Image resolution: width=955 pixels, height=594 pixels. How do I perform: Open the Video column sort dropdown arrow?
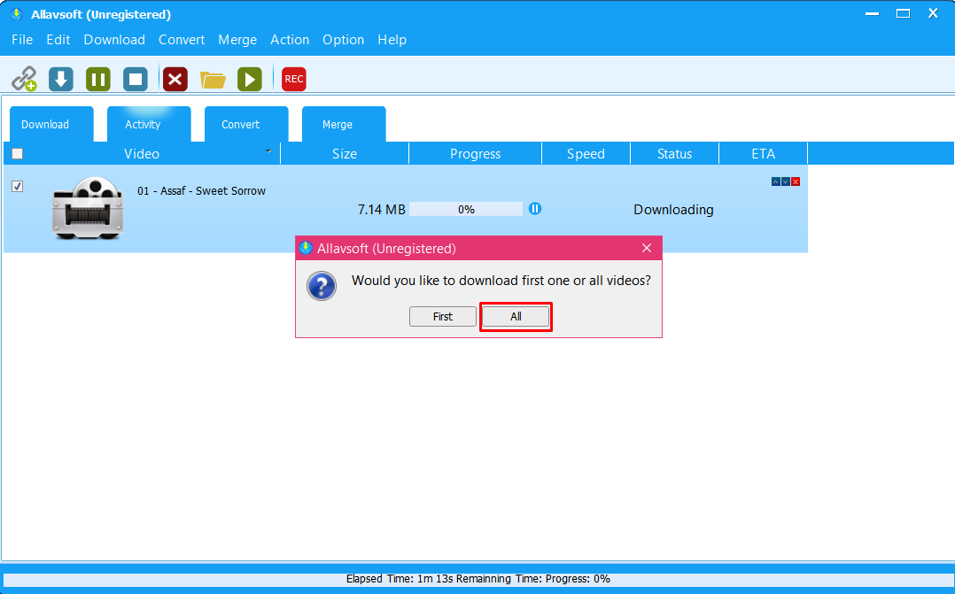(268, 152)
